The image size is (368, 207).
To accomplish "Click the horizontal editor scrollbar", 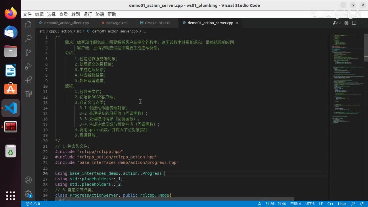I will 175,199.
